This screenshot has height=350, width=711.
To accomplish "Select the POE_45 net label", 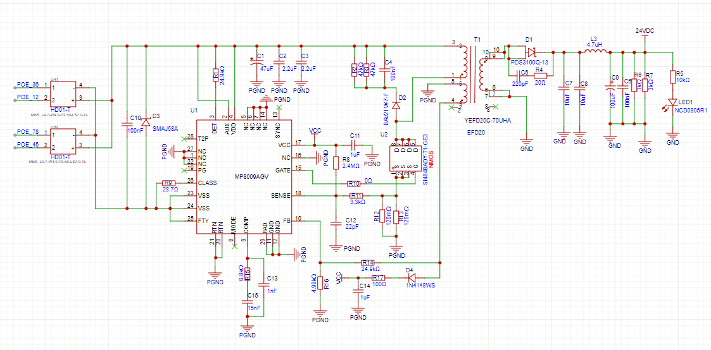I will [27, 144].
